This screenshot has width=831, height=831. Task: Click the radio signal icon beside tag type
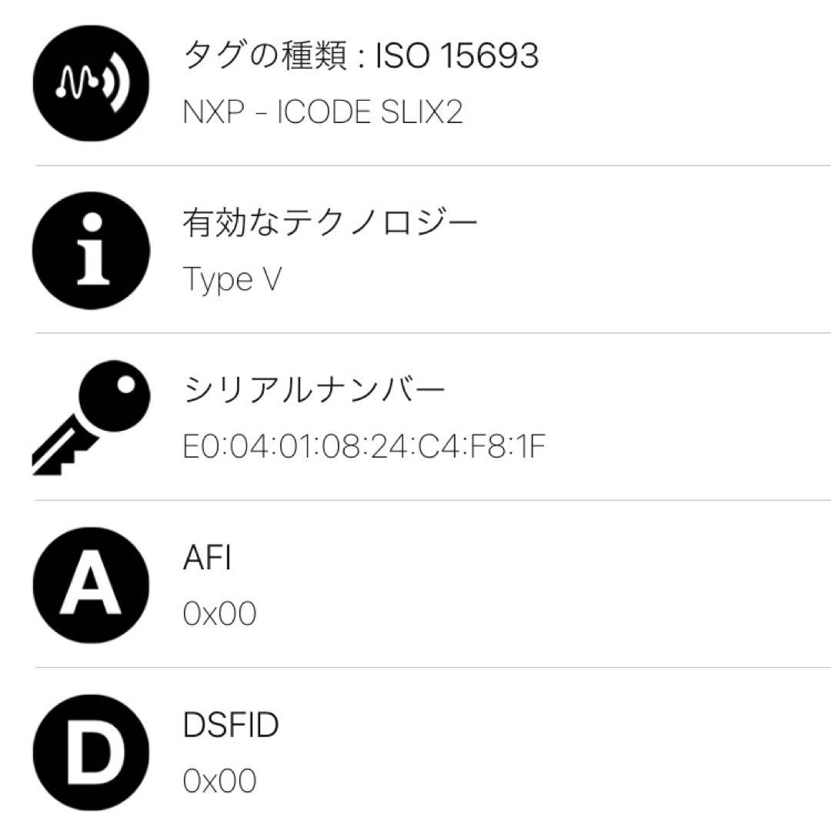[x=90, y=85]
